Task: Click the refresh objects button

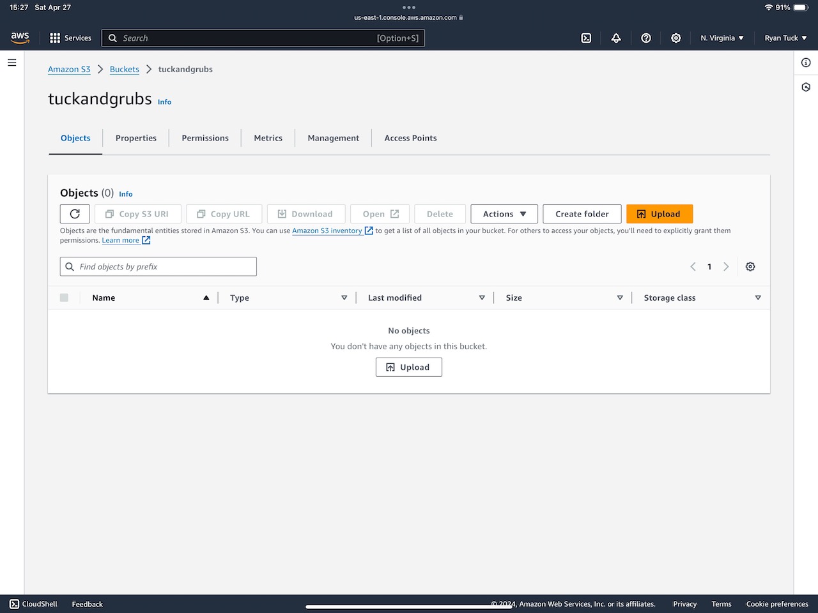Action: point(75,214)
